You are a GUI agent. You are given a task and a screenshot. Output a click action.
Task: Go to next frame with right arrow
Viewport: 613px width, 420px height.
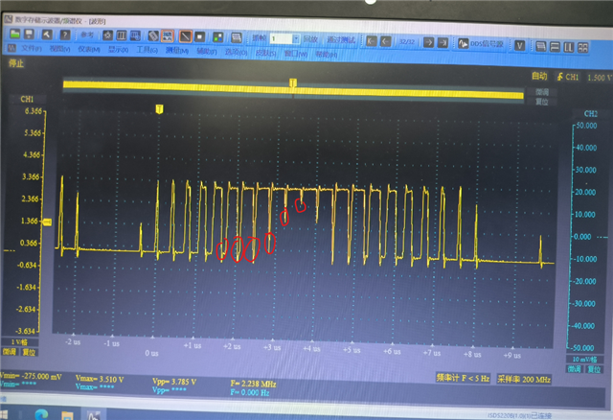(428, 42)
